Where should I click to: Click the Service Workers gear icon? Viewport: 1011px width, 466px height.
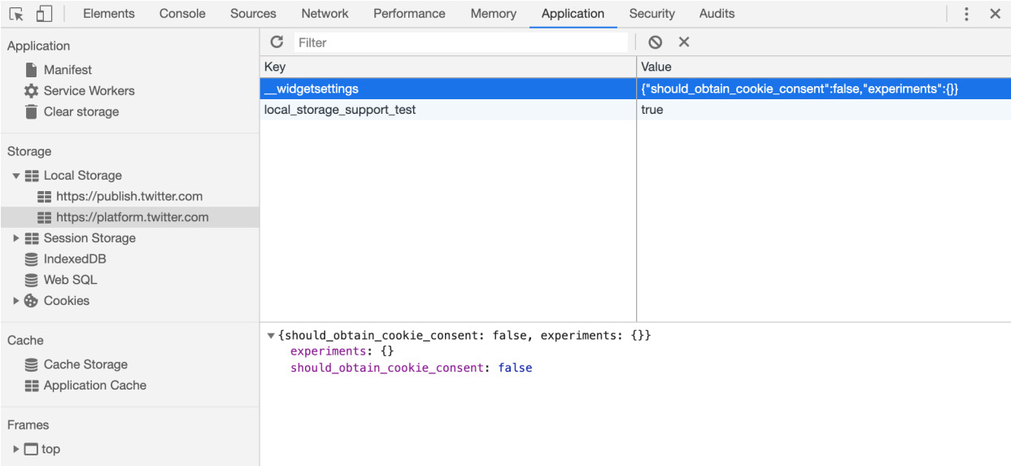pyautogui.click(x=31, y=91)
